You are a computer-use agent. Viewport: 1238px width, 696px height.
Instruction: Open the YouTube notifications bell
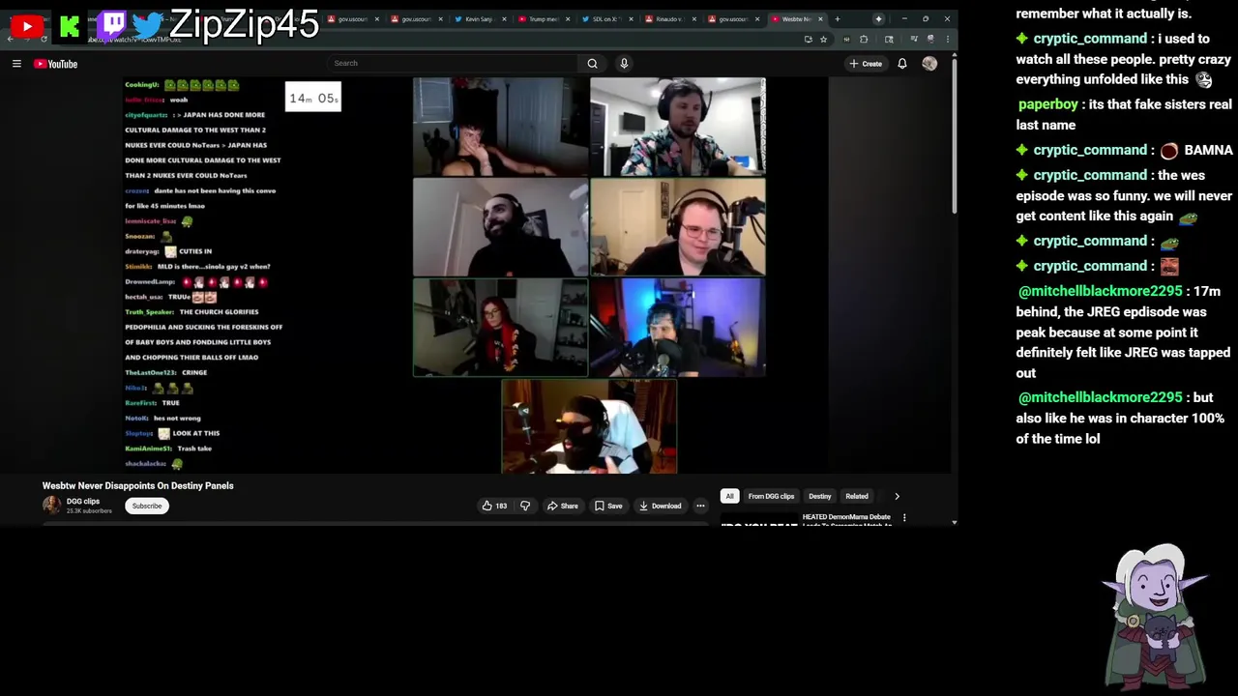(x=901, y=64)
